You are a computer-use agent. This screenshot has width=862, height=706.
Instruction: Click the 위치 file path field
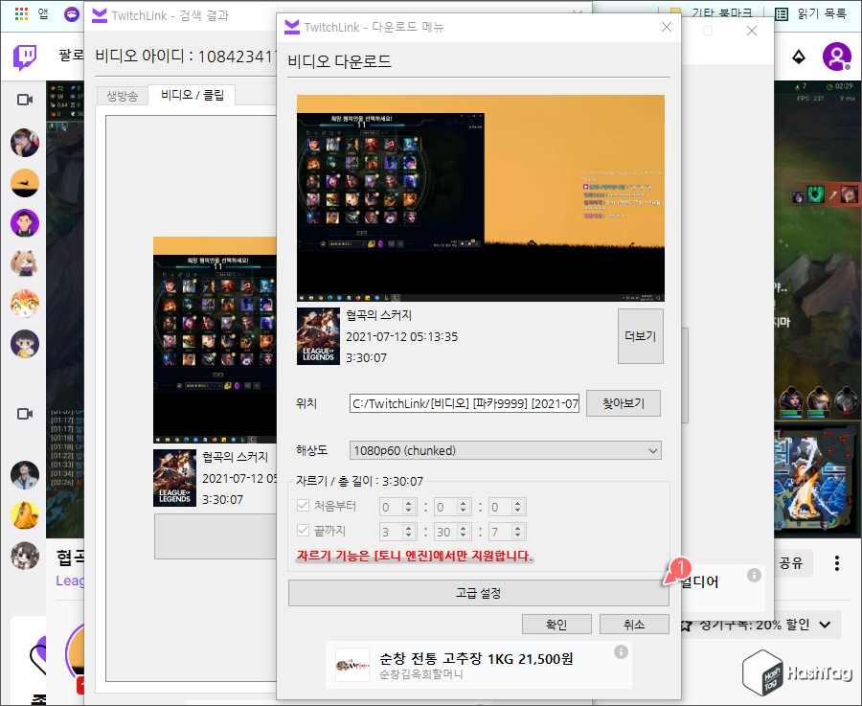click(465, 403)
